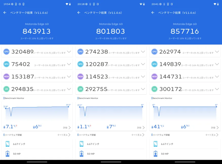The width and height of the screenshot is (222, 164).
Task: Tap camera icon in 843913 screen
Action: pyautogui.click(x=8, y=154)
